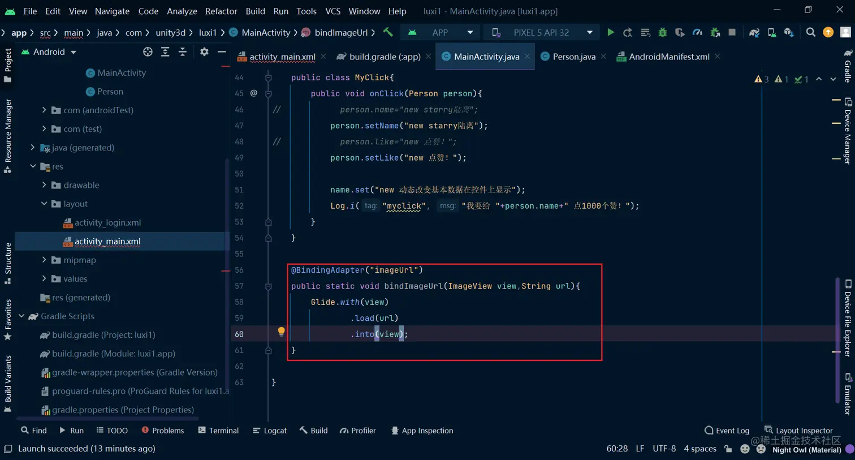
Task: Open Device Manager toolbar icon
Action: coord(772,32)
